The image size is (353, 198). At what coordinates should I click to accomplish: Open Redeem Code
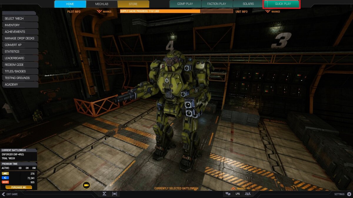pos(20,65)
